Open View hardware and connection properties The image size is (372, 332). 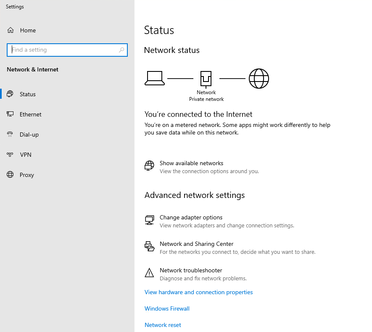coord(198,292)
